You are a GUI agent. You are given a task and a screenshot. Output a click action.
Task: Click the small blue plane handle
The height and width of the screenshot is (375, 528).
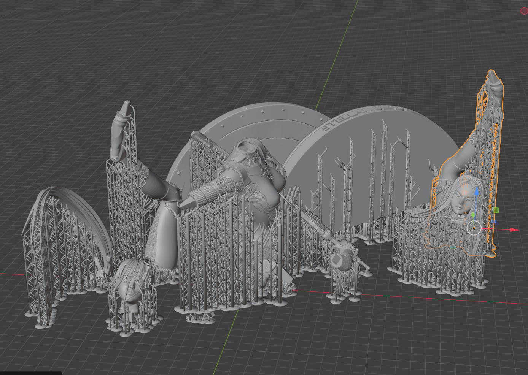tap(493, 221)
